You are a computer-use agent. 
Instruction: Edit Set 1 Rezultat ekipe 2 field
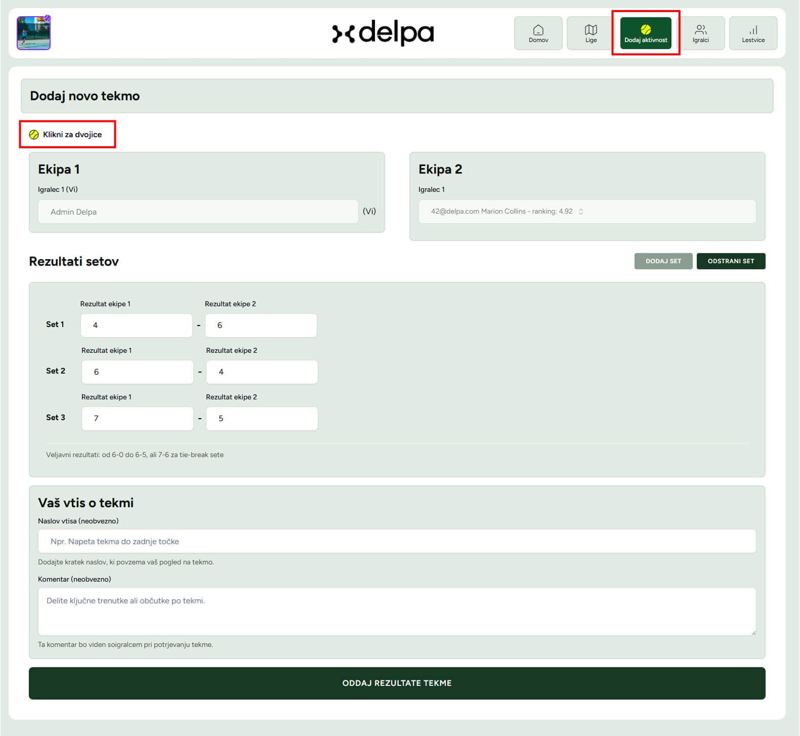(x=261, y=325)
